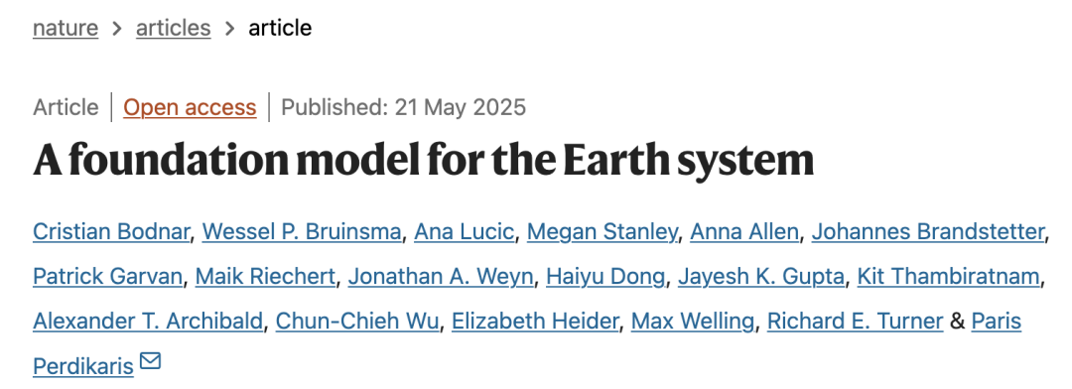Select Jayesh K. Gupta author link
1072x389 pixels.
click(x=761, y=277)
